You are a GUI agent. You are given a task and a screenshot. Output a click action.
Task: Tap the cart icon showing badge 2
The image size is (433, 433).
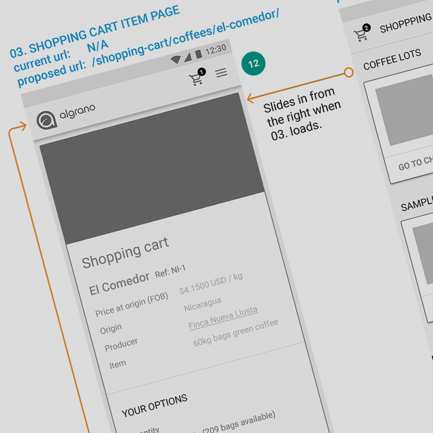362,34
